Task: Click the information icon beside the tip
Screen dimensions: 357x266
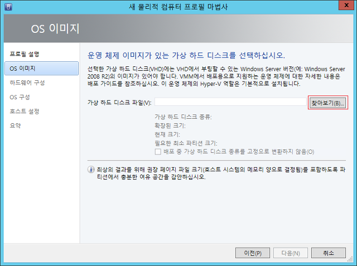Action: (x=91, y=170)
